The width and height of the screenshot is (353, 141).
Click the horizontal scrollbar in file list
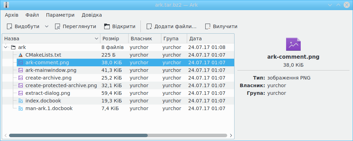(78, 135)
